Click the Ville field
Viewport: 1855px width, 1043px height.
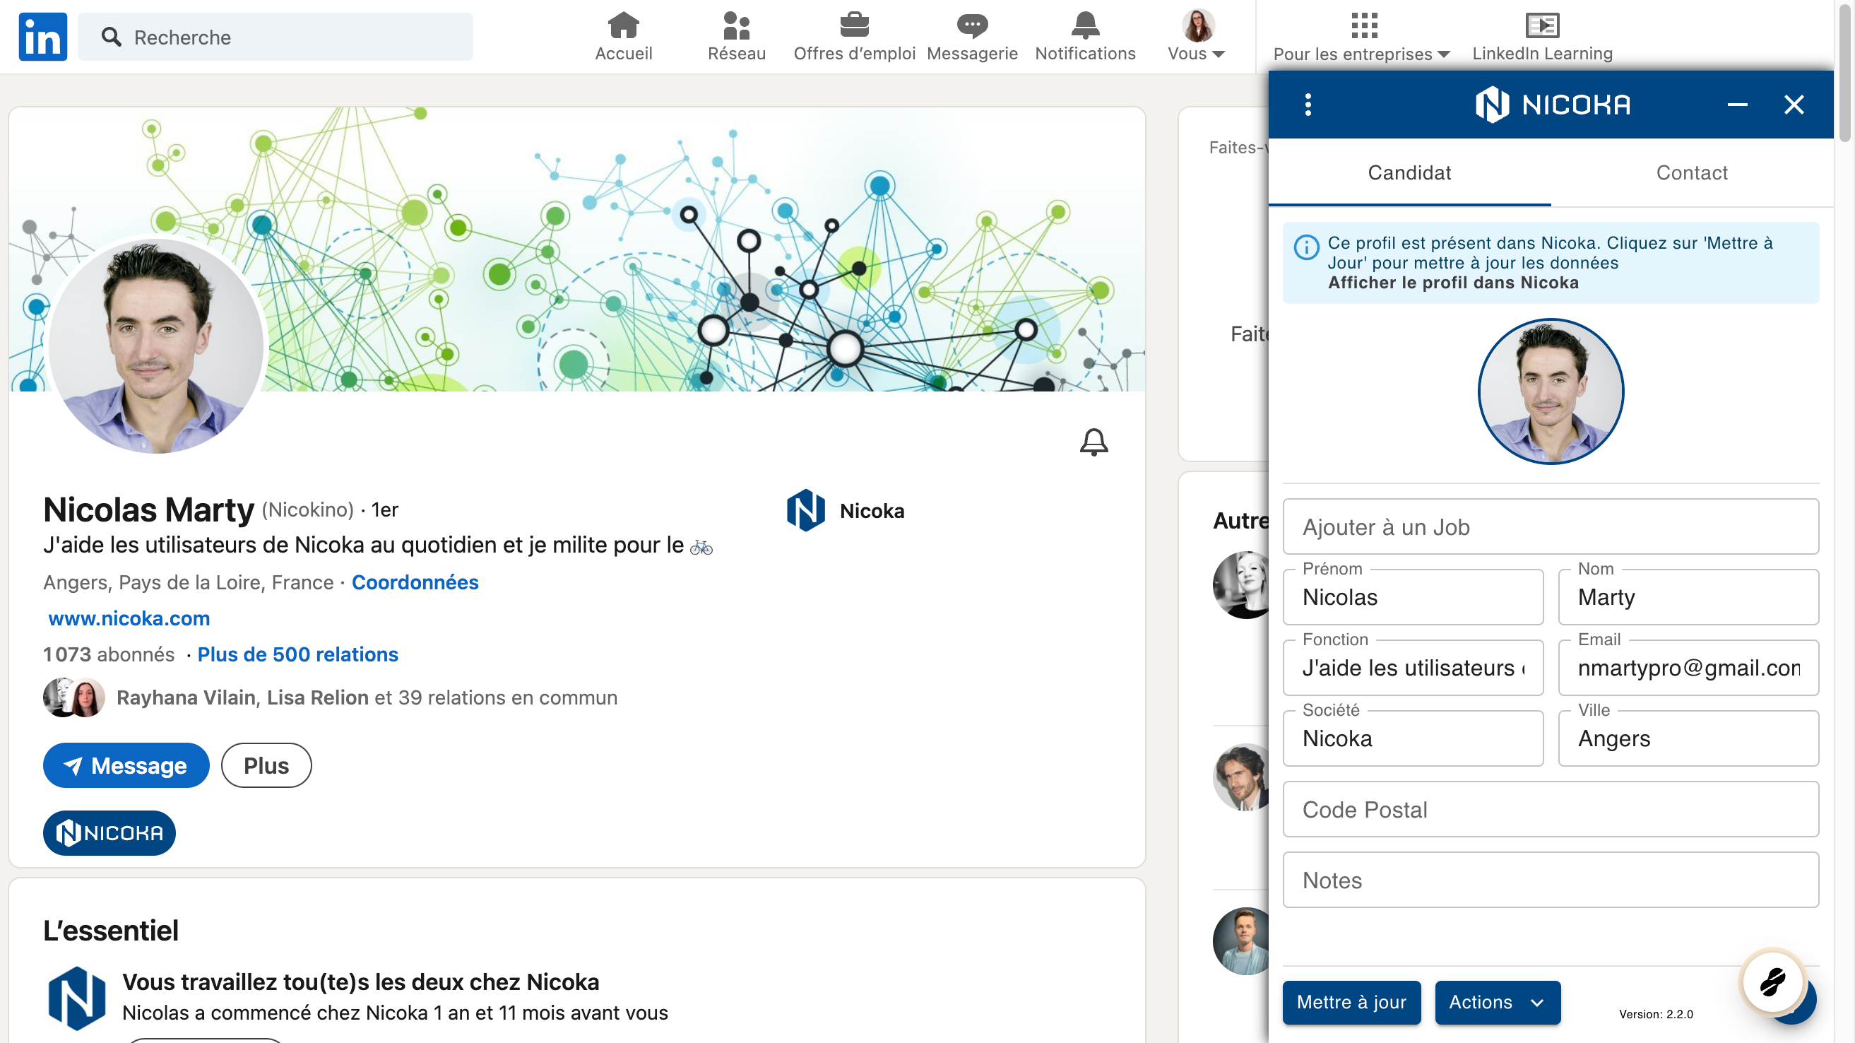[x=1688, y=738]
